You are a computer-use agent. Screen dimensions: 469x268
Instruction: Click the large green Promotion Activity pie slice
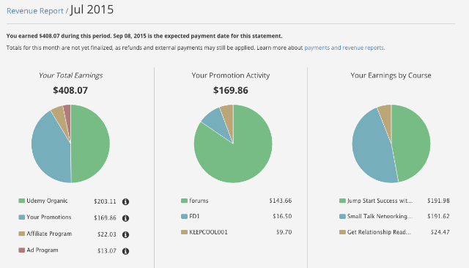click(236, 155)
